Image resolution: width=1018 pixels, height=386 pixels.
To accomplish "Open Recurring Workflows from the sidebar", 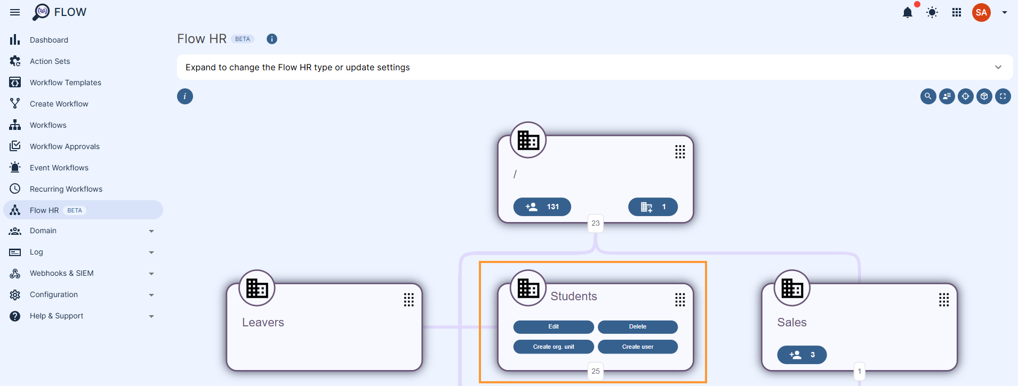I will coord(66,189).
